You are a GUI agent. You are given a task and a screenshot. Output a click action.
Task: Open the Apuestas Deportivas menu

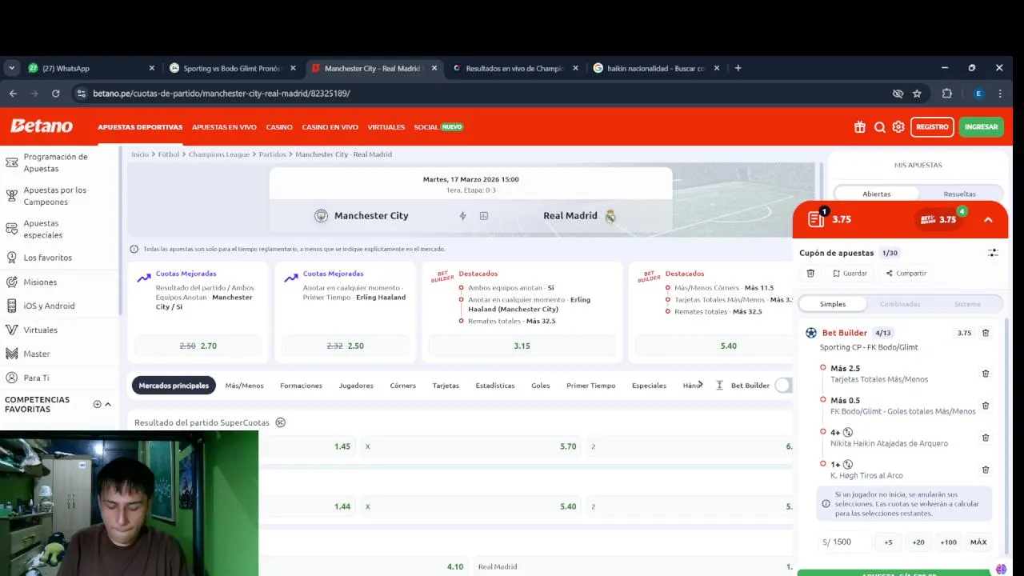(140, 127)
